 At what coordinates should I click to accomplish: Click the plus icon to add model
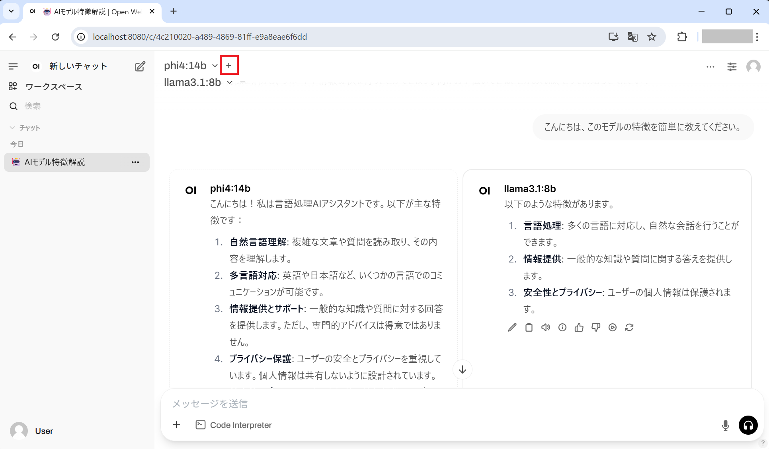[x=228, y=65]
